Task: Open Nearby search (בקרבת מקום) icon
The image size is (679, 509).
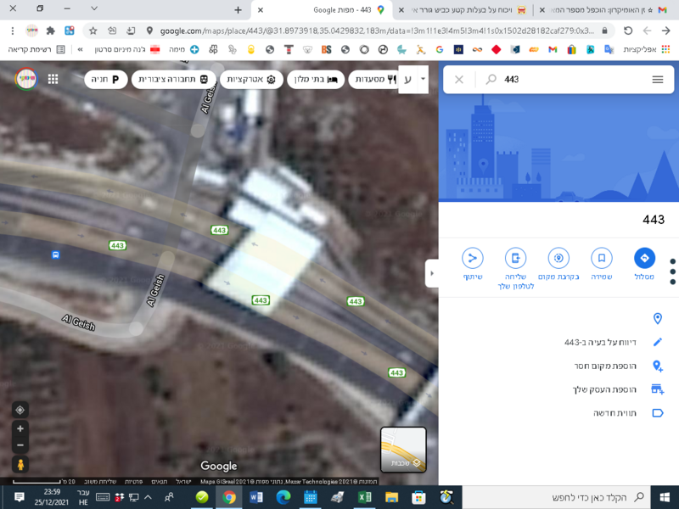Action: click(x=558, y=259)
